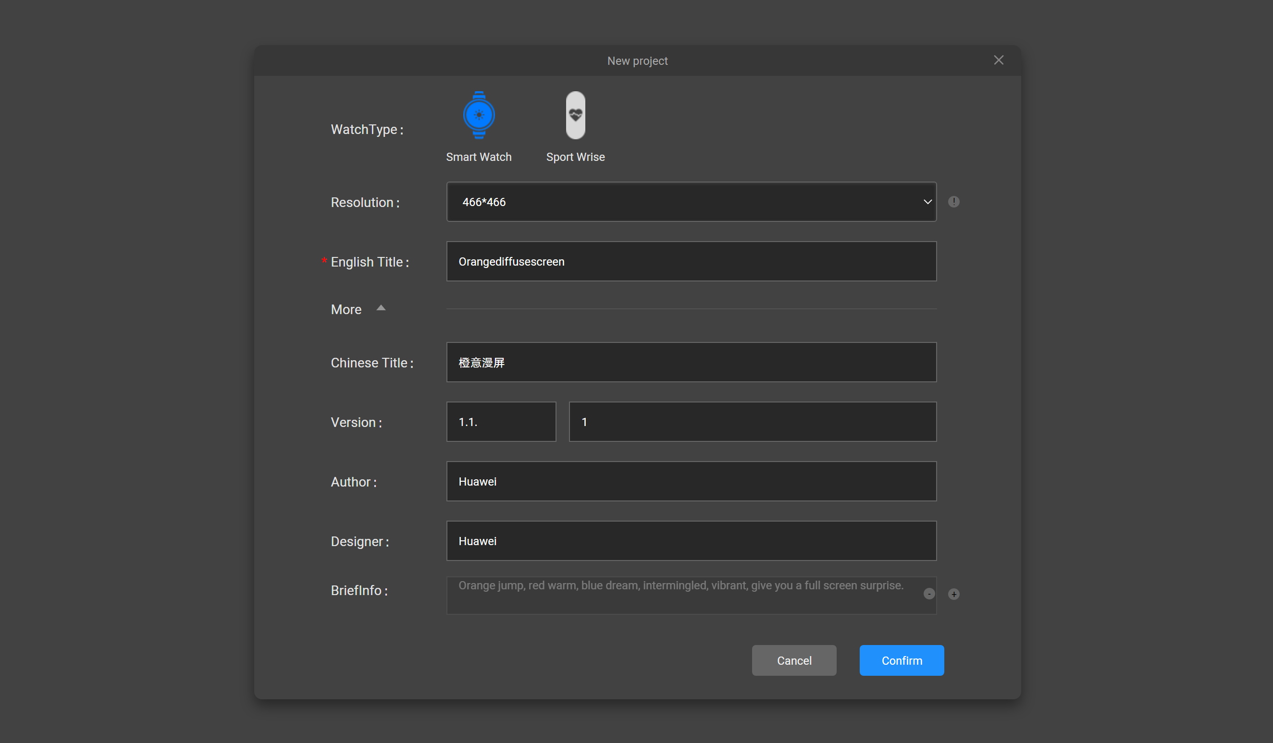1273x743 pixels.
Task: Click the Sport Wrise label
Action: point(575,157)
